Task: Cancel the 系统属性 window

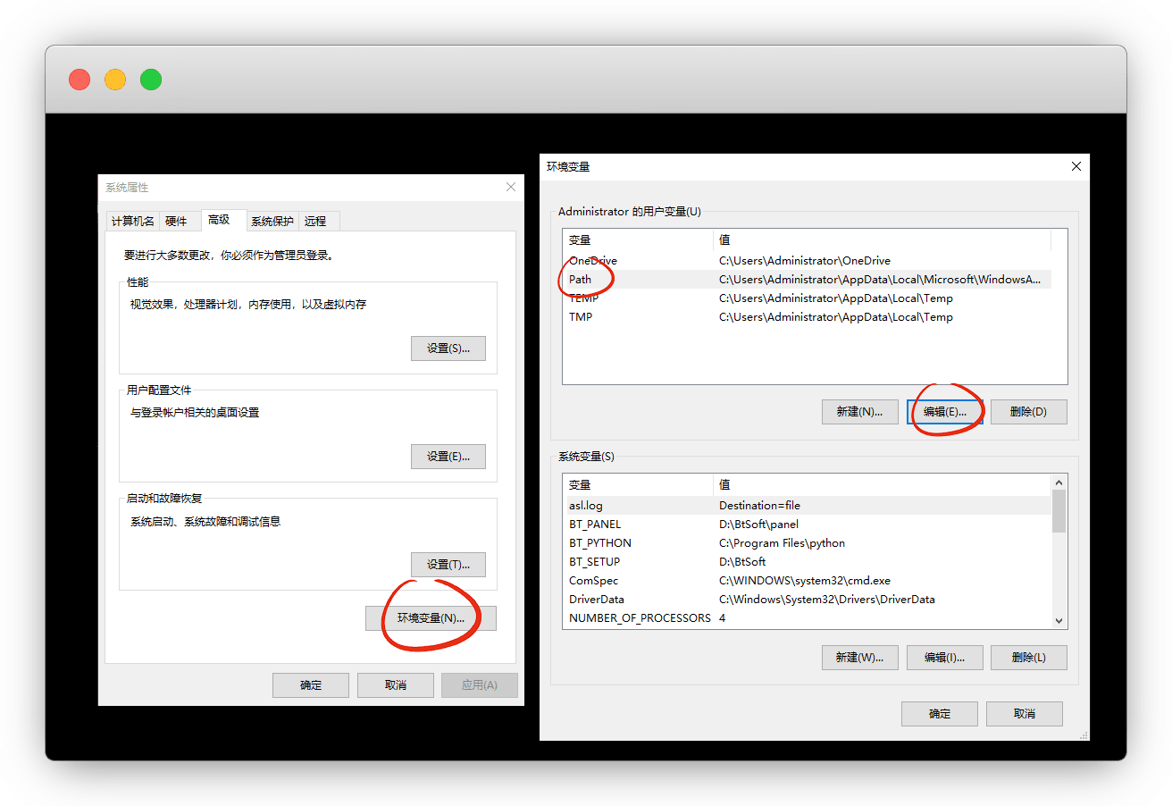Action: [x=396, y=685]
